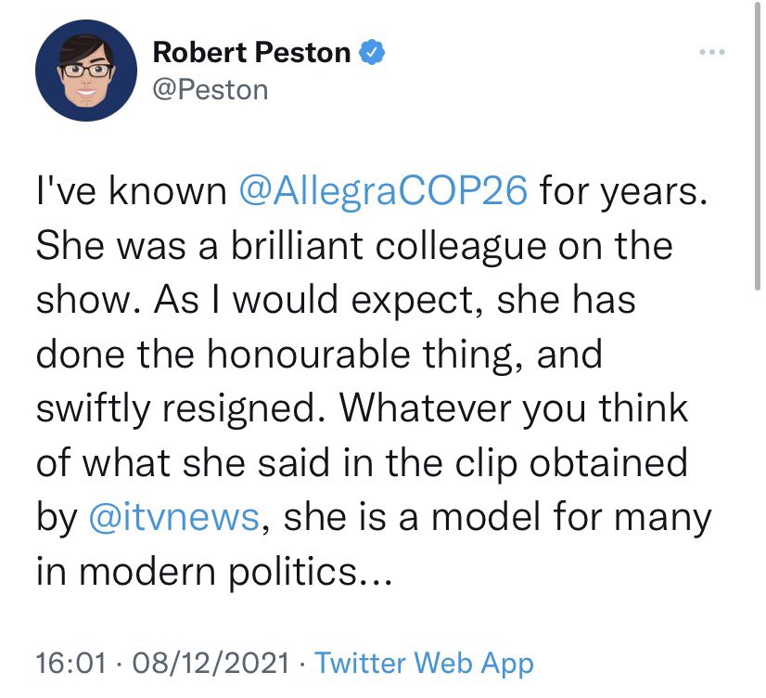The width and height of the screenshot is (766, 698).
Task: Click the words 'I've known' starting the tweet
Action: tap(132, 190)
